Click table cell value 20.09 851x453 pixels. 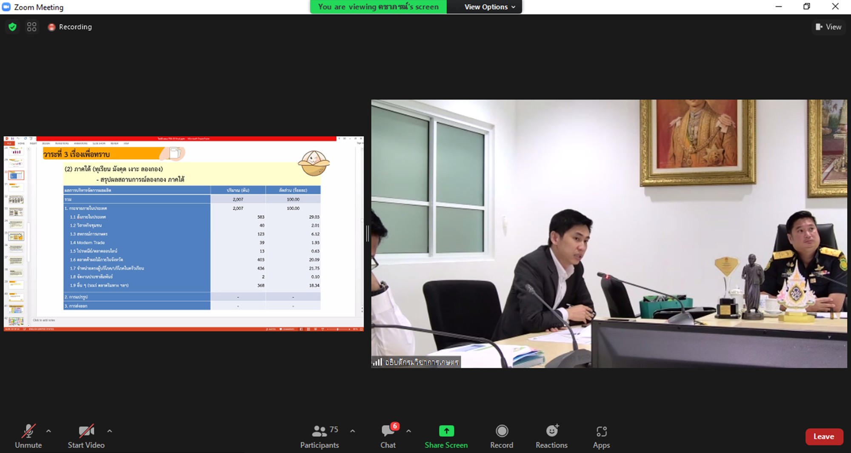(x=314, y=259)
